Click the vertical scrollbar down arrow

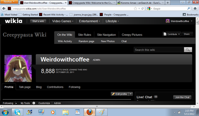[197, 103]
